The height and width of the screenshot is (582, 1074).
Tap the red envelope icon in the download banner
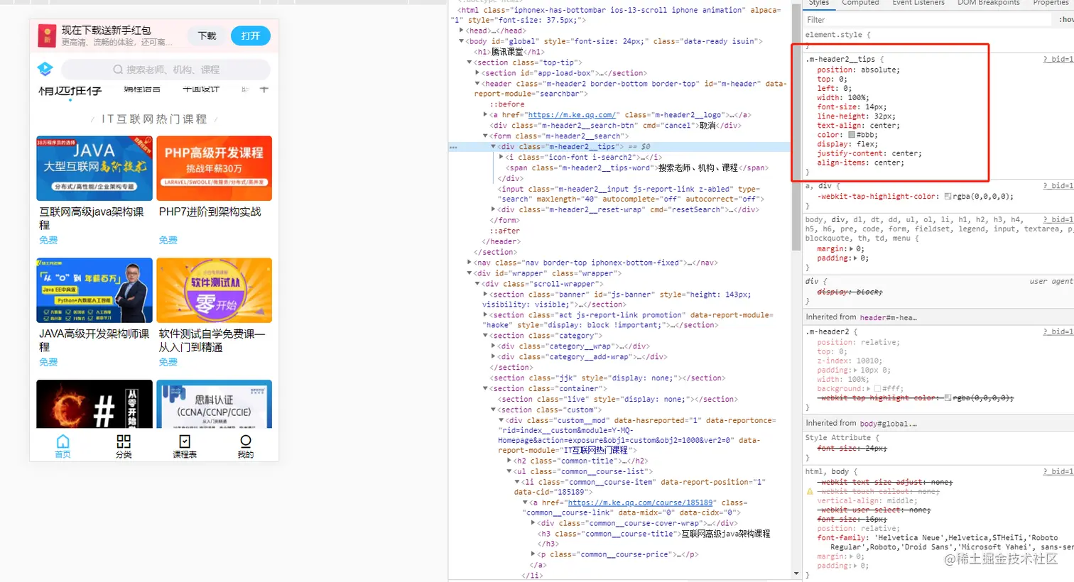coord(46,35)
